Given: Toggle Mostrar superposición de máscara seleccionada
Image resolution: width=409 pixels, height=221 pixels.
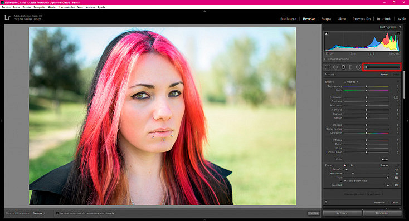Looking at the screenshot, I should pos(57,213).
